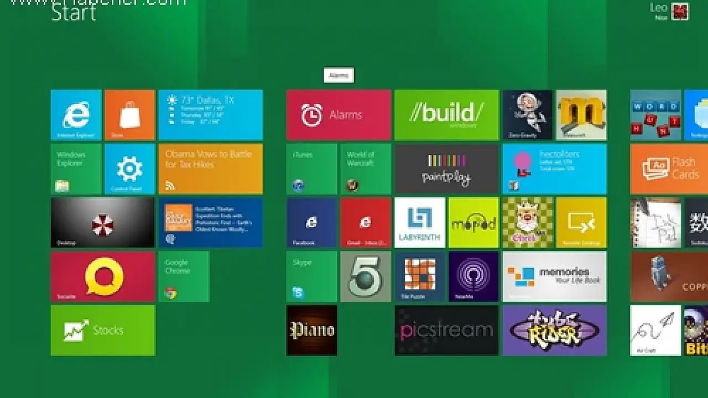Open the Copper robot tile
Viewport: 708px width, 398px height.
[x=669, y=276]
